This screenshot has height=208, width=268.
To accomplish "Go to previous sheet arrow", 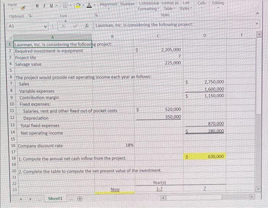I will click(x=21, y=199).
